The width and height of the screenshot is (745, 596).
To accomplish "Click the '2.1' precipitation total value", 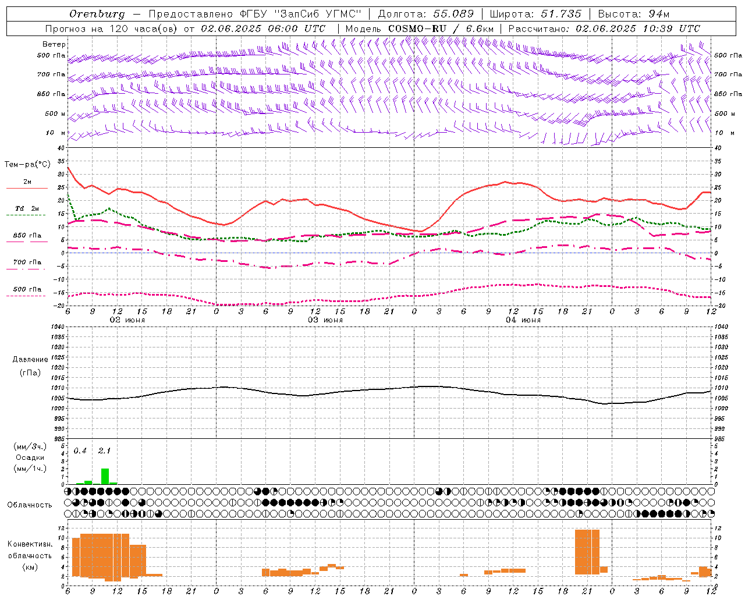I will [104, 451].
